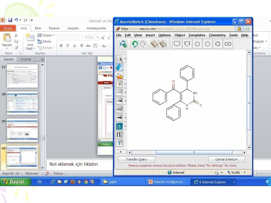
Task: Click the Transfer Query button
Action: (x=136, y=159)
